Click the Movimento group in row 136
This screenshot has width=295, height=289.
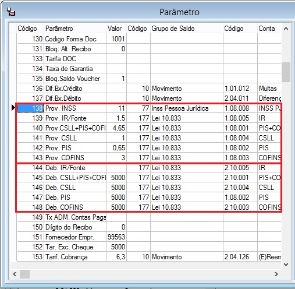tap(187, 89)
